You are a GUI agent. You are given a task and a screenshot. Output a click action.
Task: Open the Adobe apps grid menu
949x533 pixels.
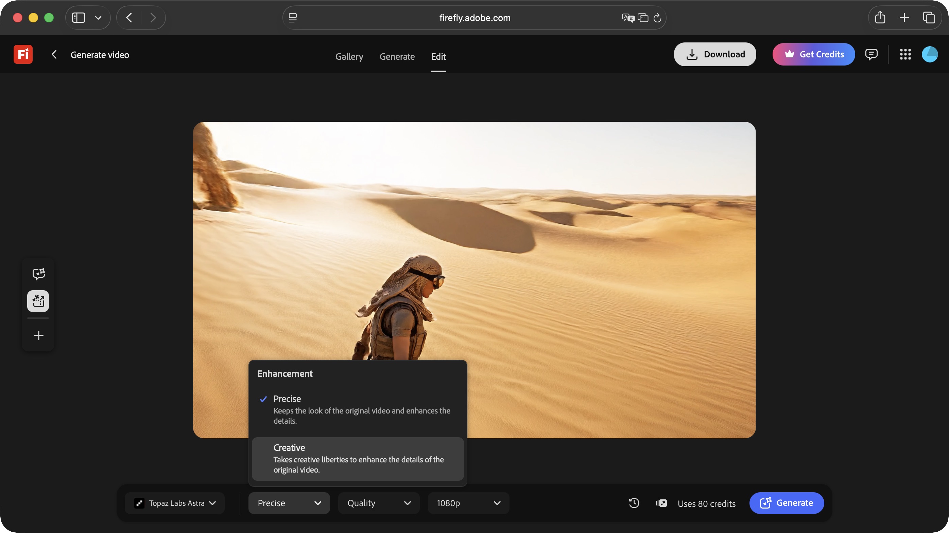pos(905,54)
